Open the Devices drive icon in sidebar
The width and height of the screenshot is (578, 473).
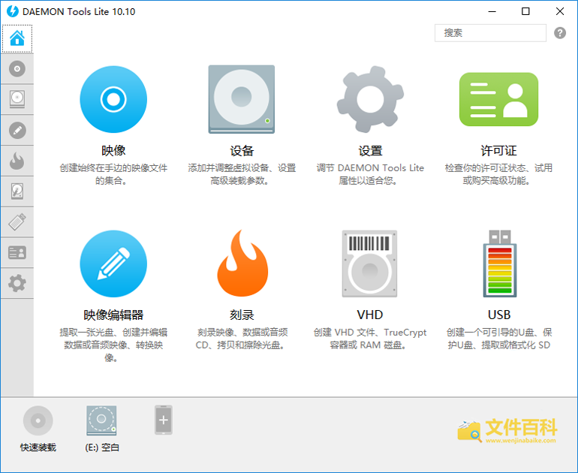click(17, 100)
